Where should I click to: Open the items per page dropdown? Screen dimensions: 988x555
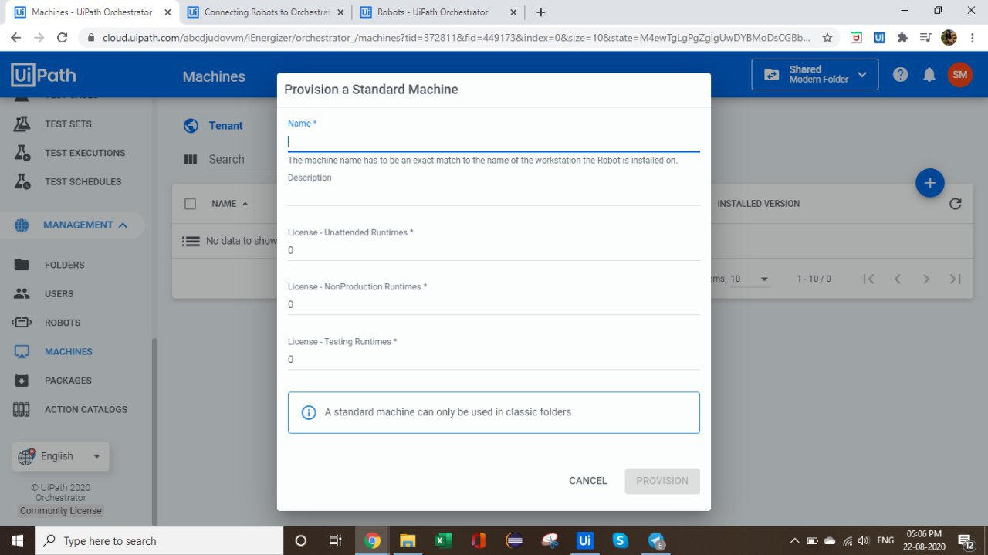749,279
